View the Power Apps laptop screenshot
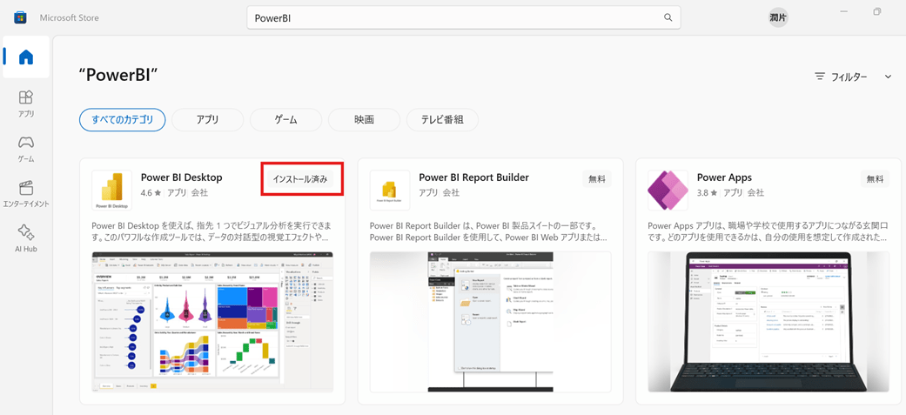This screenshot has height=415, width=906. pyautogui.click(x=768, y=322)
